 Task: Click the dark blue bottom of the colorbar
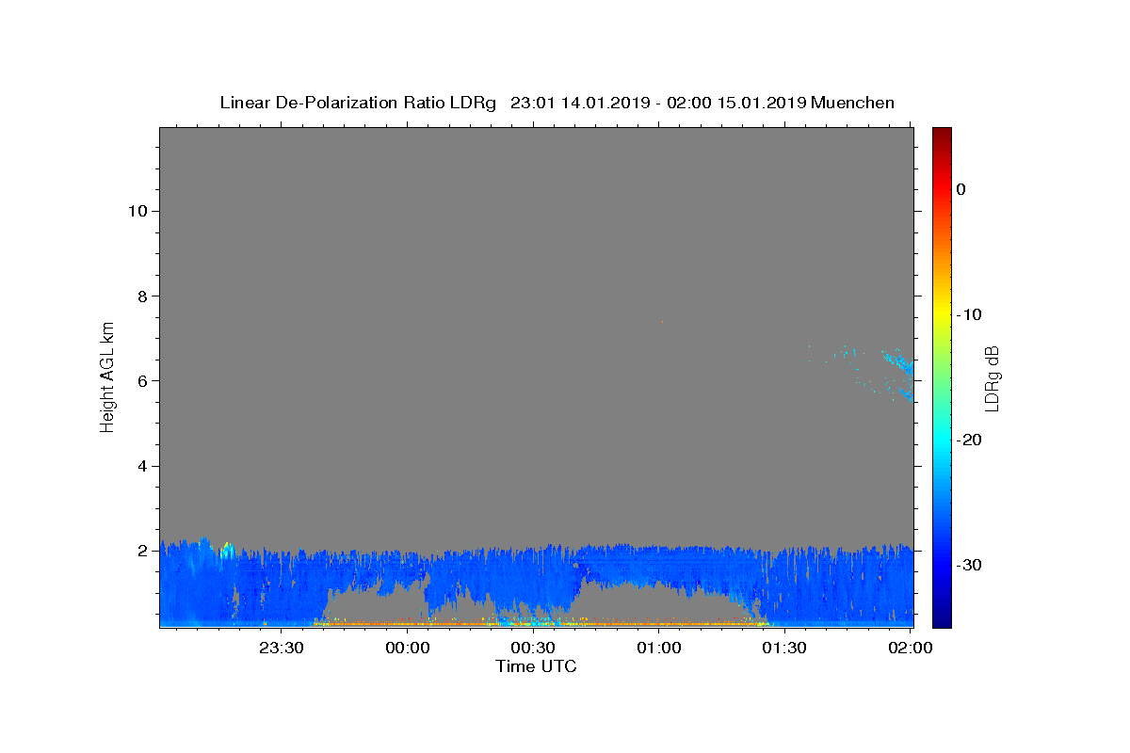click(x=942, y=617)
